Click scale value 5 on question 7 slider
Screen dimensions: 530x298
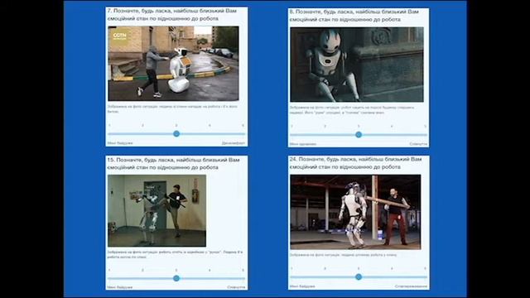click(243, 125)
